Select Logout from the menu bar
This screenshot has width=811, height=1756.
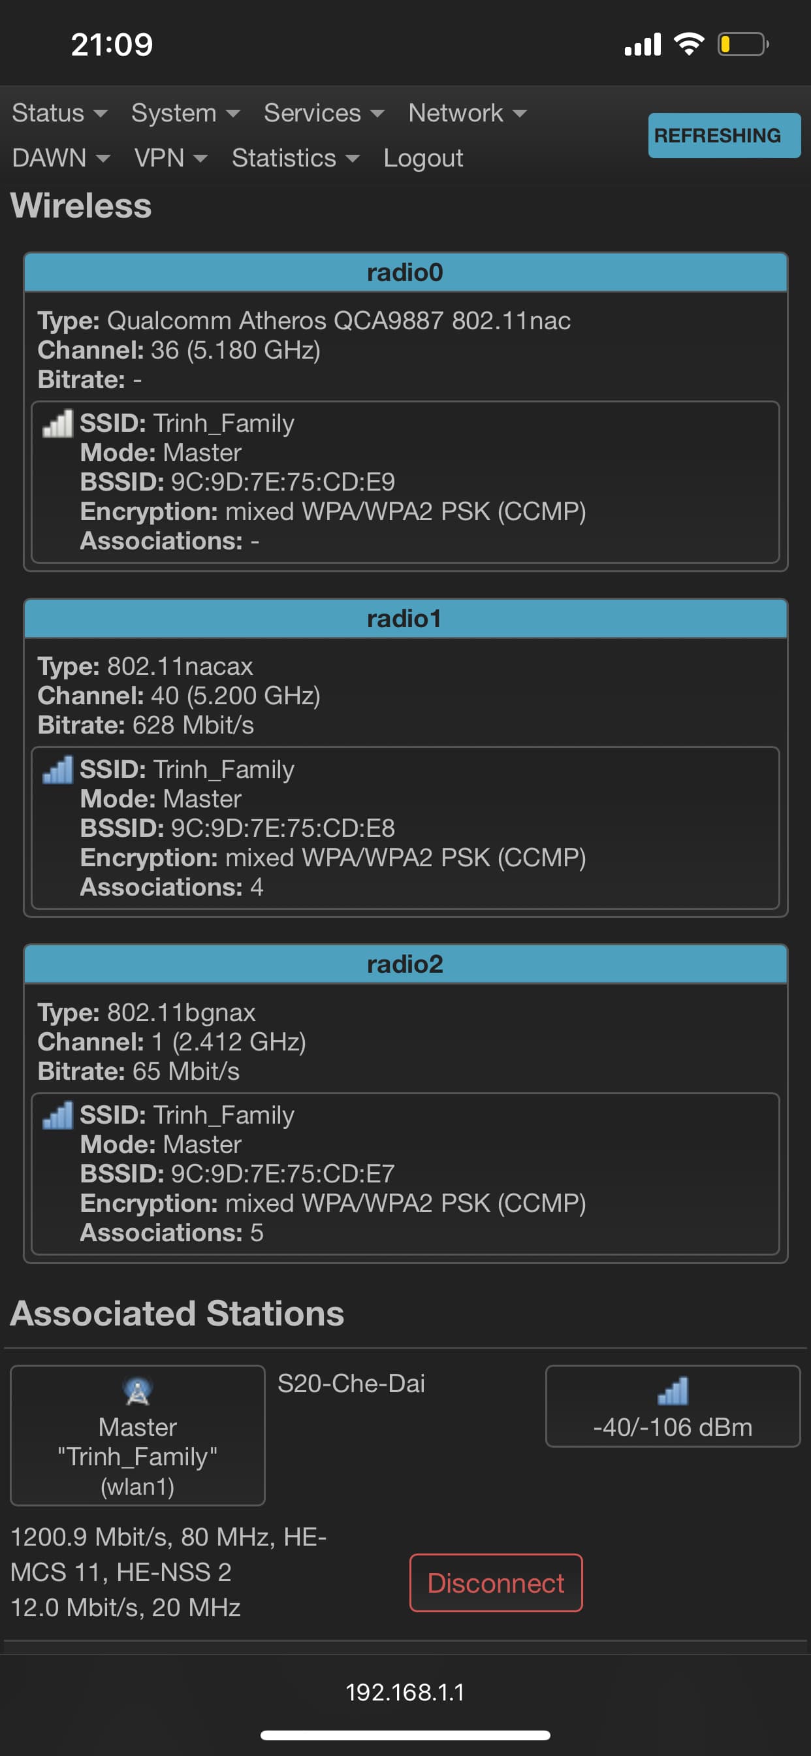point(423,158)
